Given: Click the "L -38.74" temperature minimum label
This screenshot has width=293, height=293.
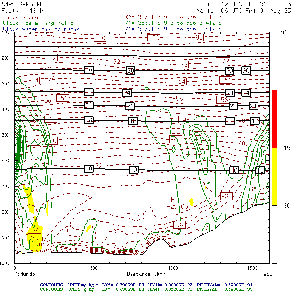Looking at the screenshot, I should tap(255, 186).
